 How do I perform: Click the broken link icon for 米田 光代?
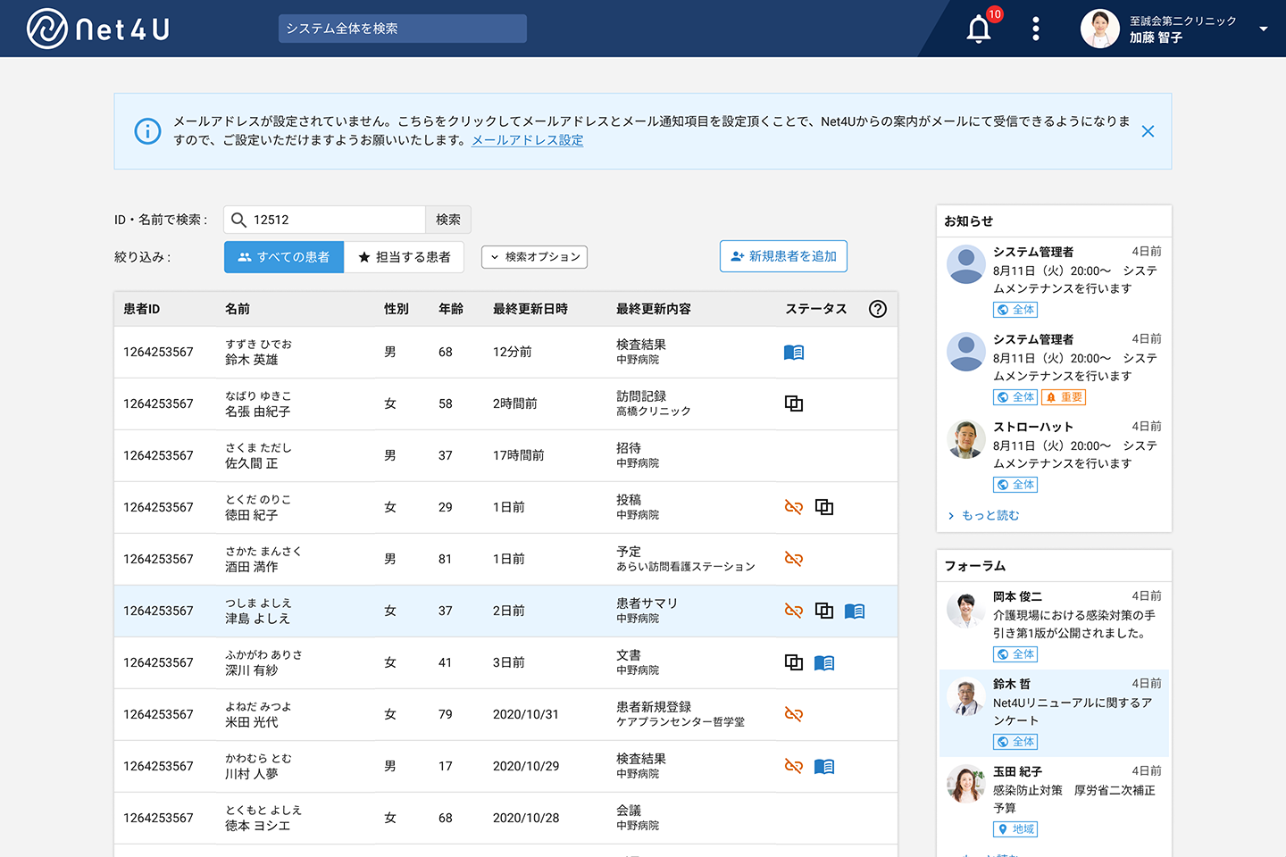coord(793,714)
